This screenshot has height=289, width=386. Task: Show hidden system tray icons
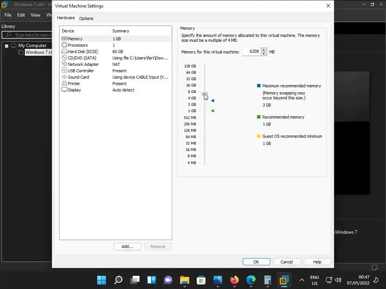(302, 280)
